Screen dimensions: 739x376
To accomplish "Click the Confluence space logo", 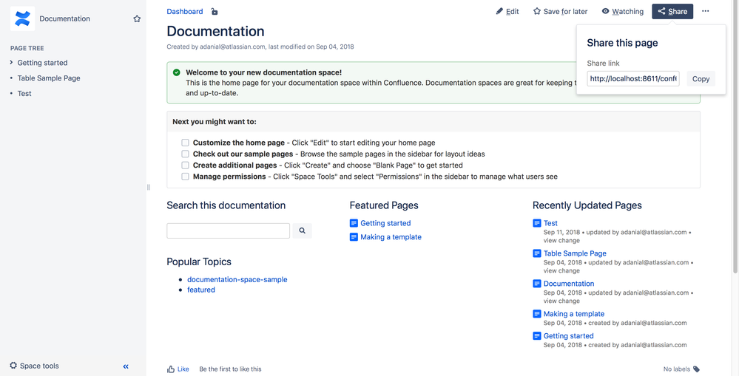I will tap(22, 18).
